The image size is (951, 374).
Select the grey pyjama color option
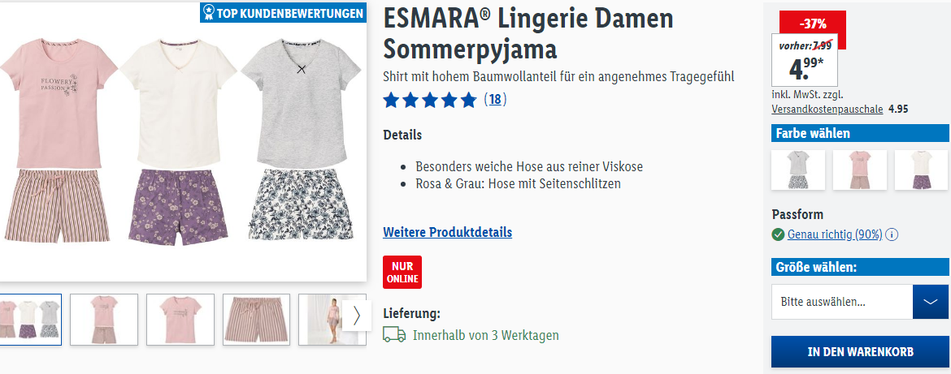(798, 170)
